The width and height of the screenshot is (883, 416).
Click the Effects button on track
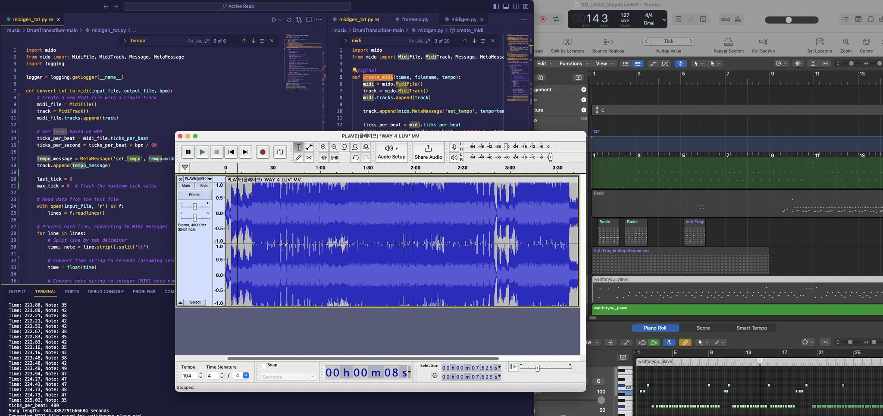coord(194,195)
